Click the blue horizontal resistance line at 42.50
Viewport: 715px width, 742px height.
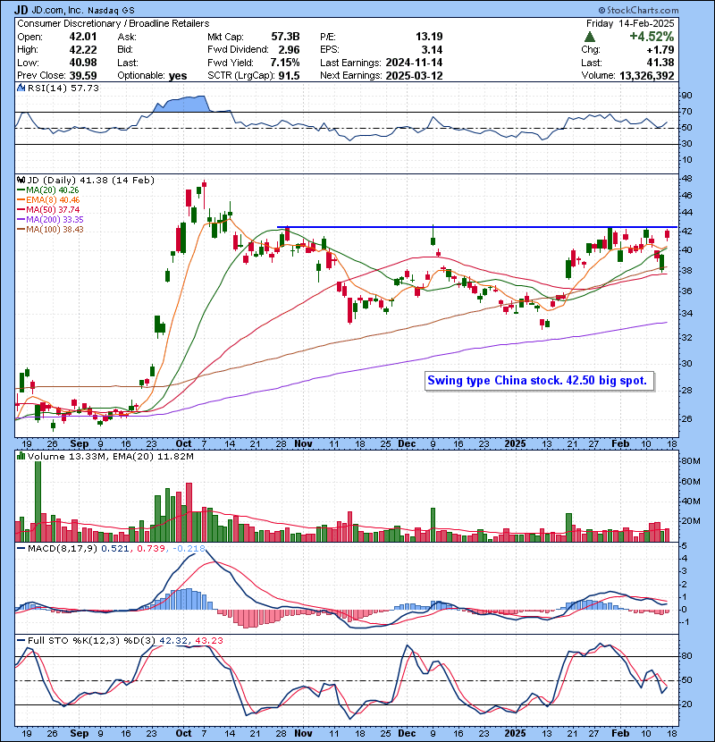pyautogui.click(x=477, y=227)
